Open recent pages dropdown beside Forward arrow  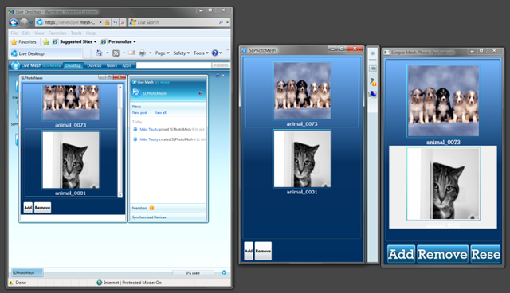pyautogui.click(x=31, y=23)
